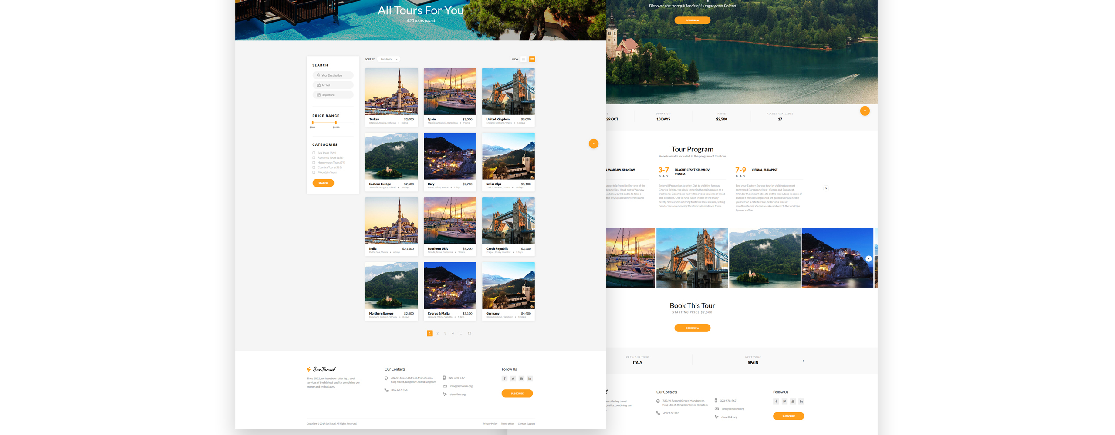This screenshot has width=1115, height=435.
Task: Open the Czech Republic tour card
Action: coord(508,227)
